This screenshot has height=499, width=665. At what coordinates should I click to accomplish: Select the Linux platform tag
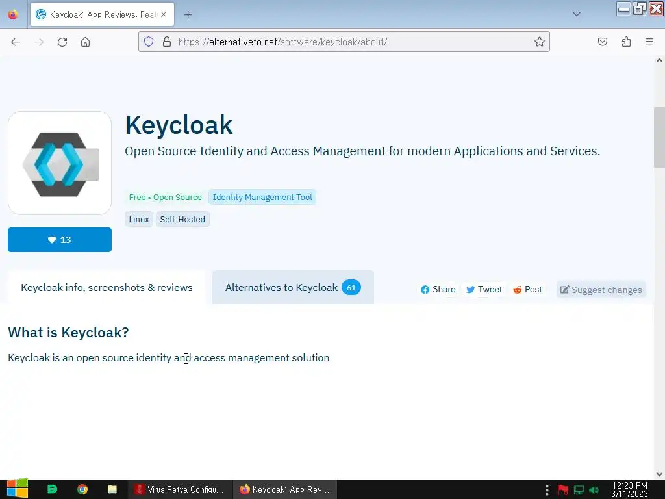pos(139,220)
